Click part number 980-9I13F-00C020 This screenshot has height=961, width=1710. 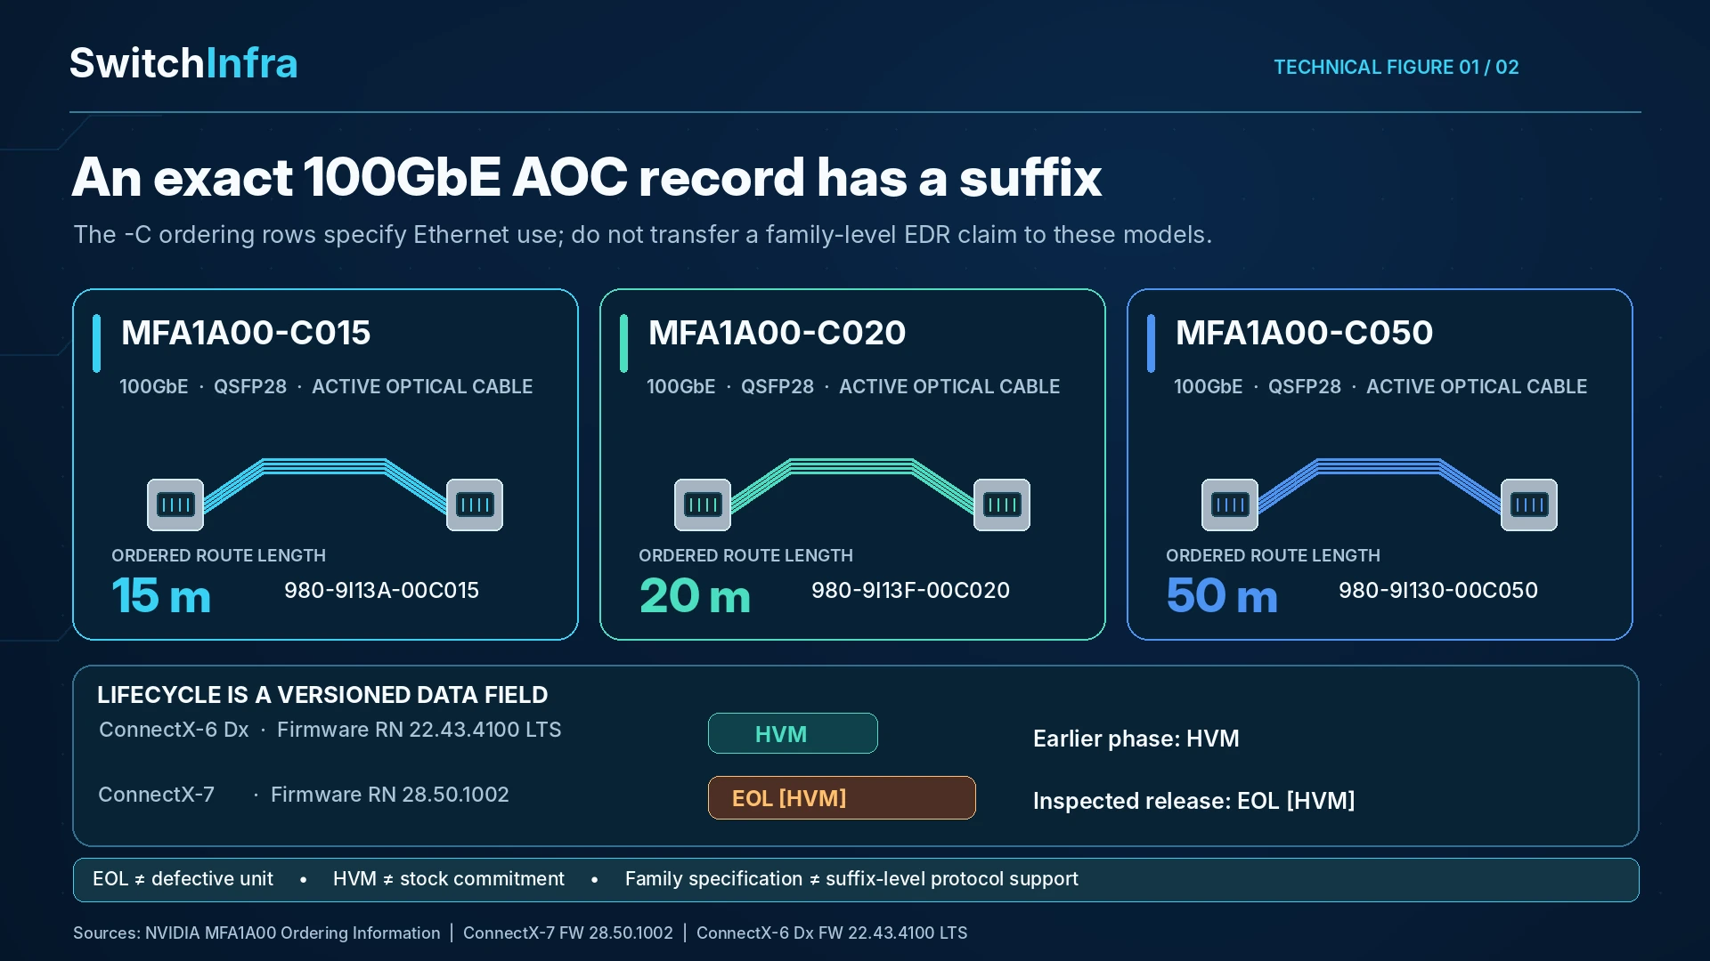910,590
